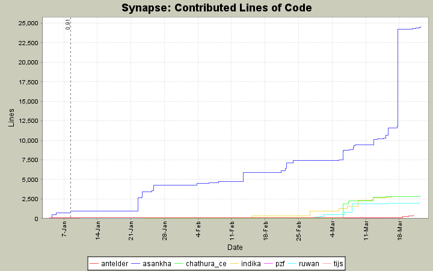The width and height of the screenshot is (433, 271).
Task: Select the antelder legend entry
Action: coord(109,264)
